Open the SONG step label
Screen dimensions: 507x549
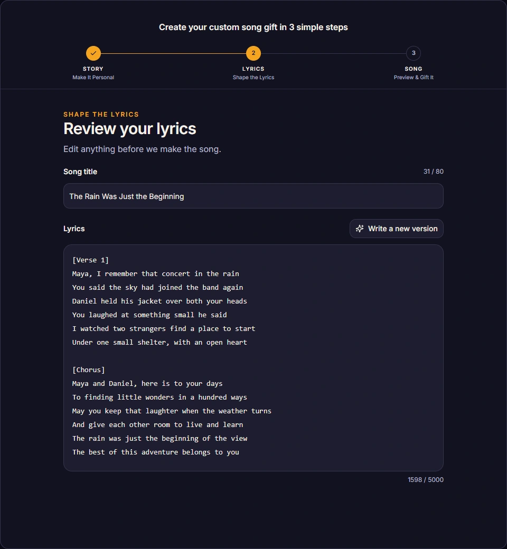pos(414,69)
